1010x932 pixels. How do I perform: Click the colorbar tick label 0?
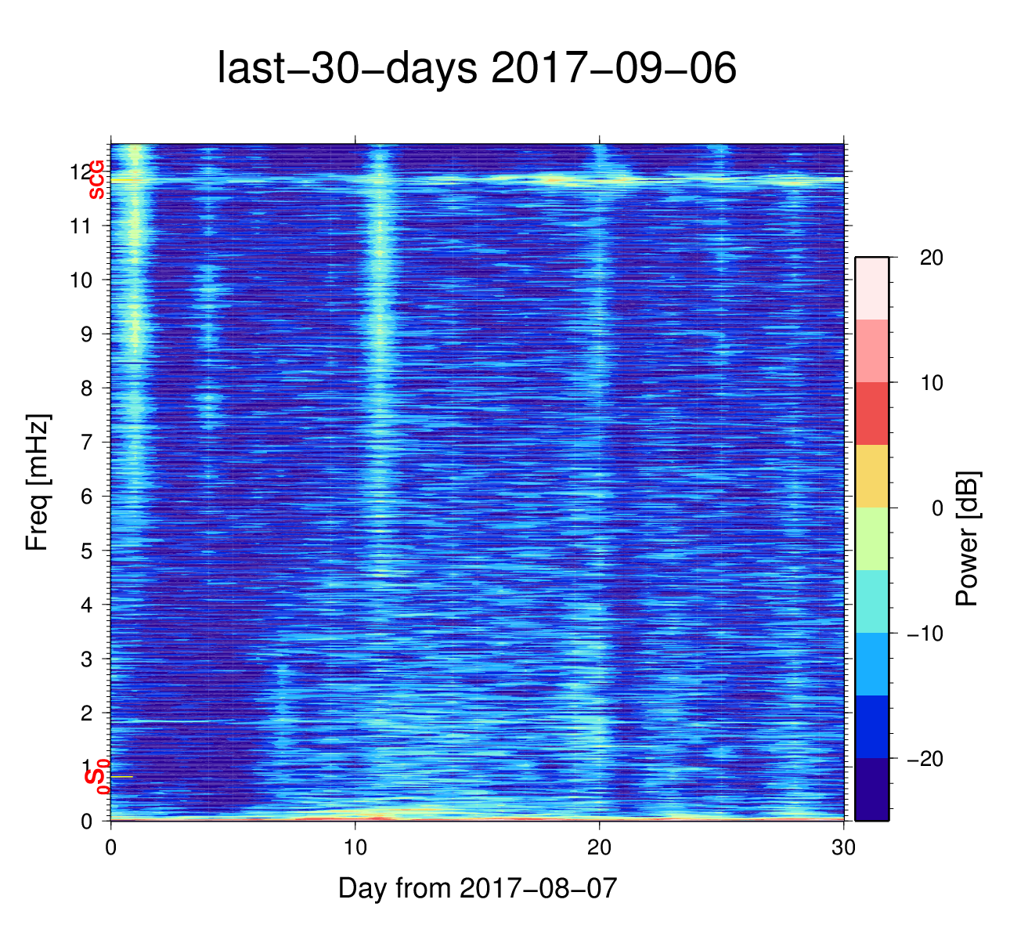pyautogui.click(x=936, y=508)
